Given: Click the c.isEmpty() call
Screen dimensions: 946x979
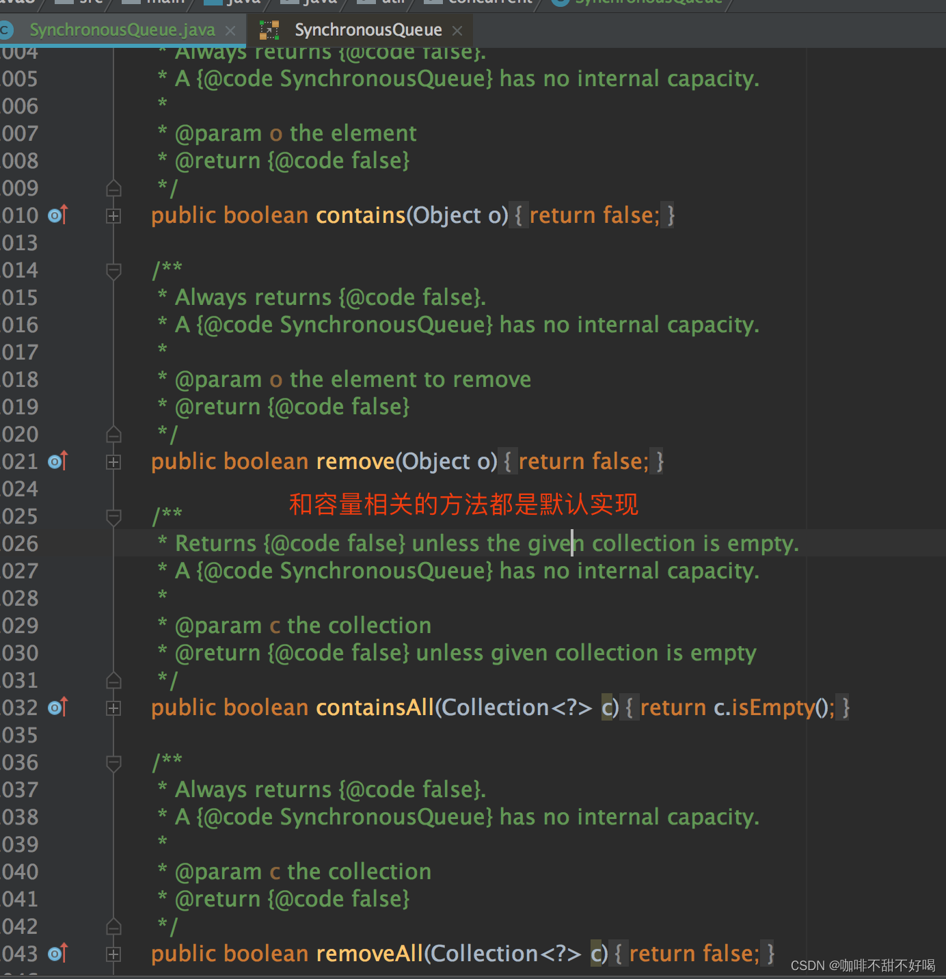Looking at the screenshot, I should [x=771, y=708].
